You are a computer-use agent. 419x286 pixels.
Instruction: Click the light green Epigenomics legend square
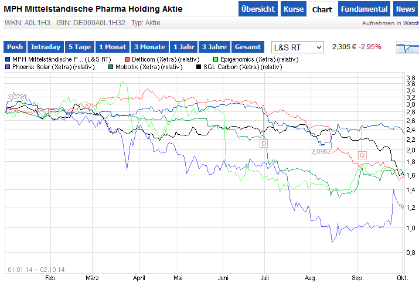coord(216,59)
